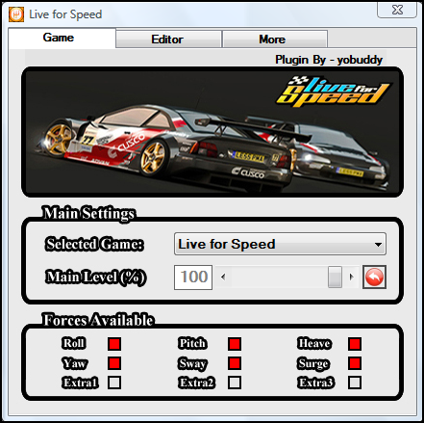Click the red reset arrow beside Main Level

(374, 277)
